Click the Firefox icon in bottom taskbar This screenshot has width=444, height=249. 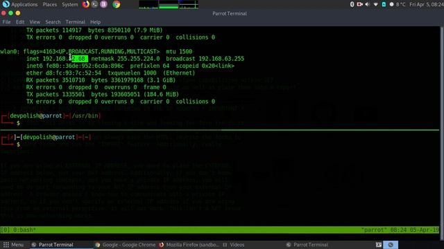coord(162,245)
